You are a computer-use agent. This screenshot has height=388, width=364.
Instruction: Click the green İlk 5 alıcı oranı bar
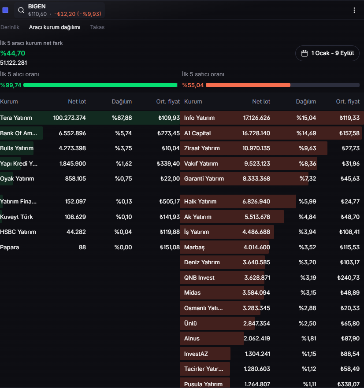coord(100,85)
